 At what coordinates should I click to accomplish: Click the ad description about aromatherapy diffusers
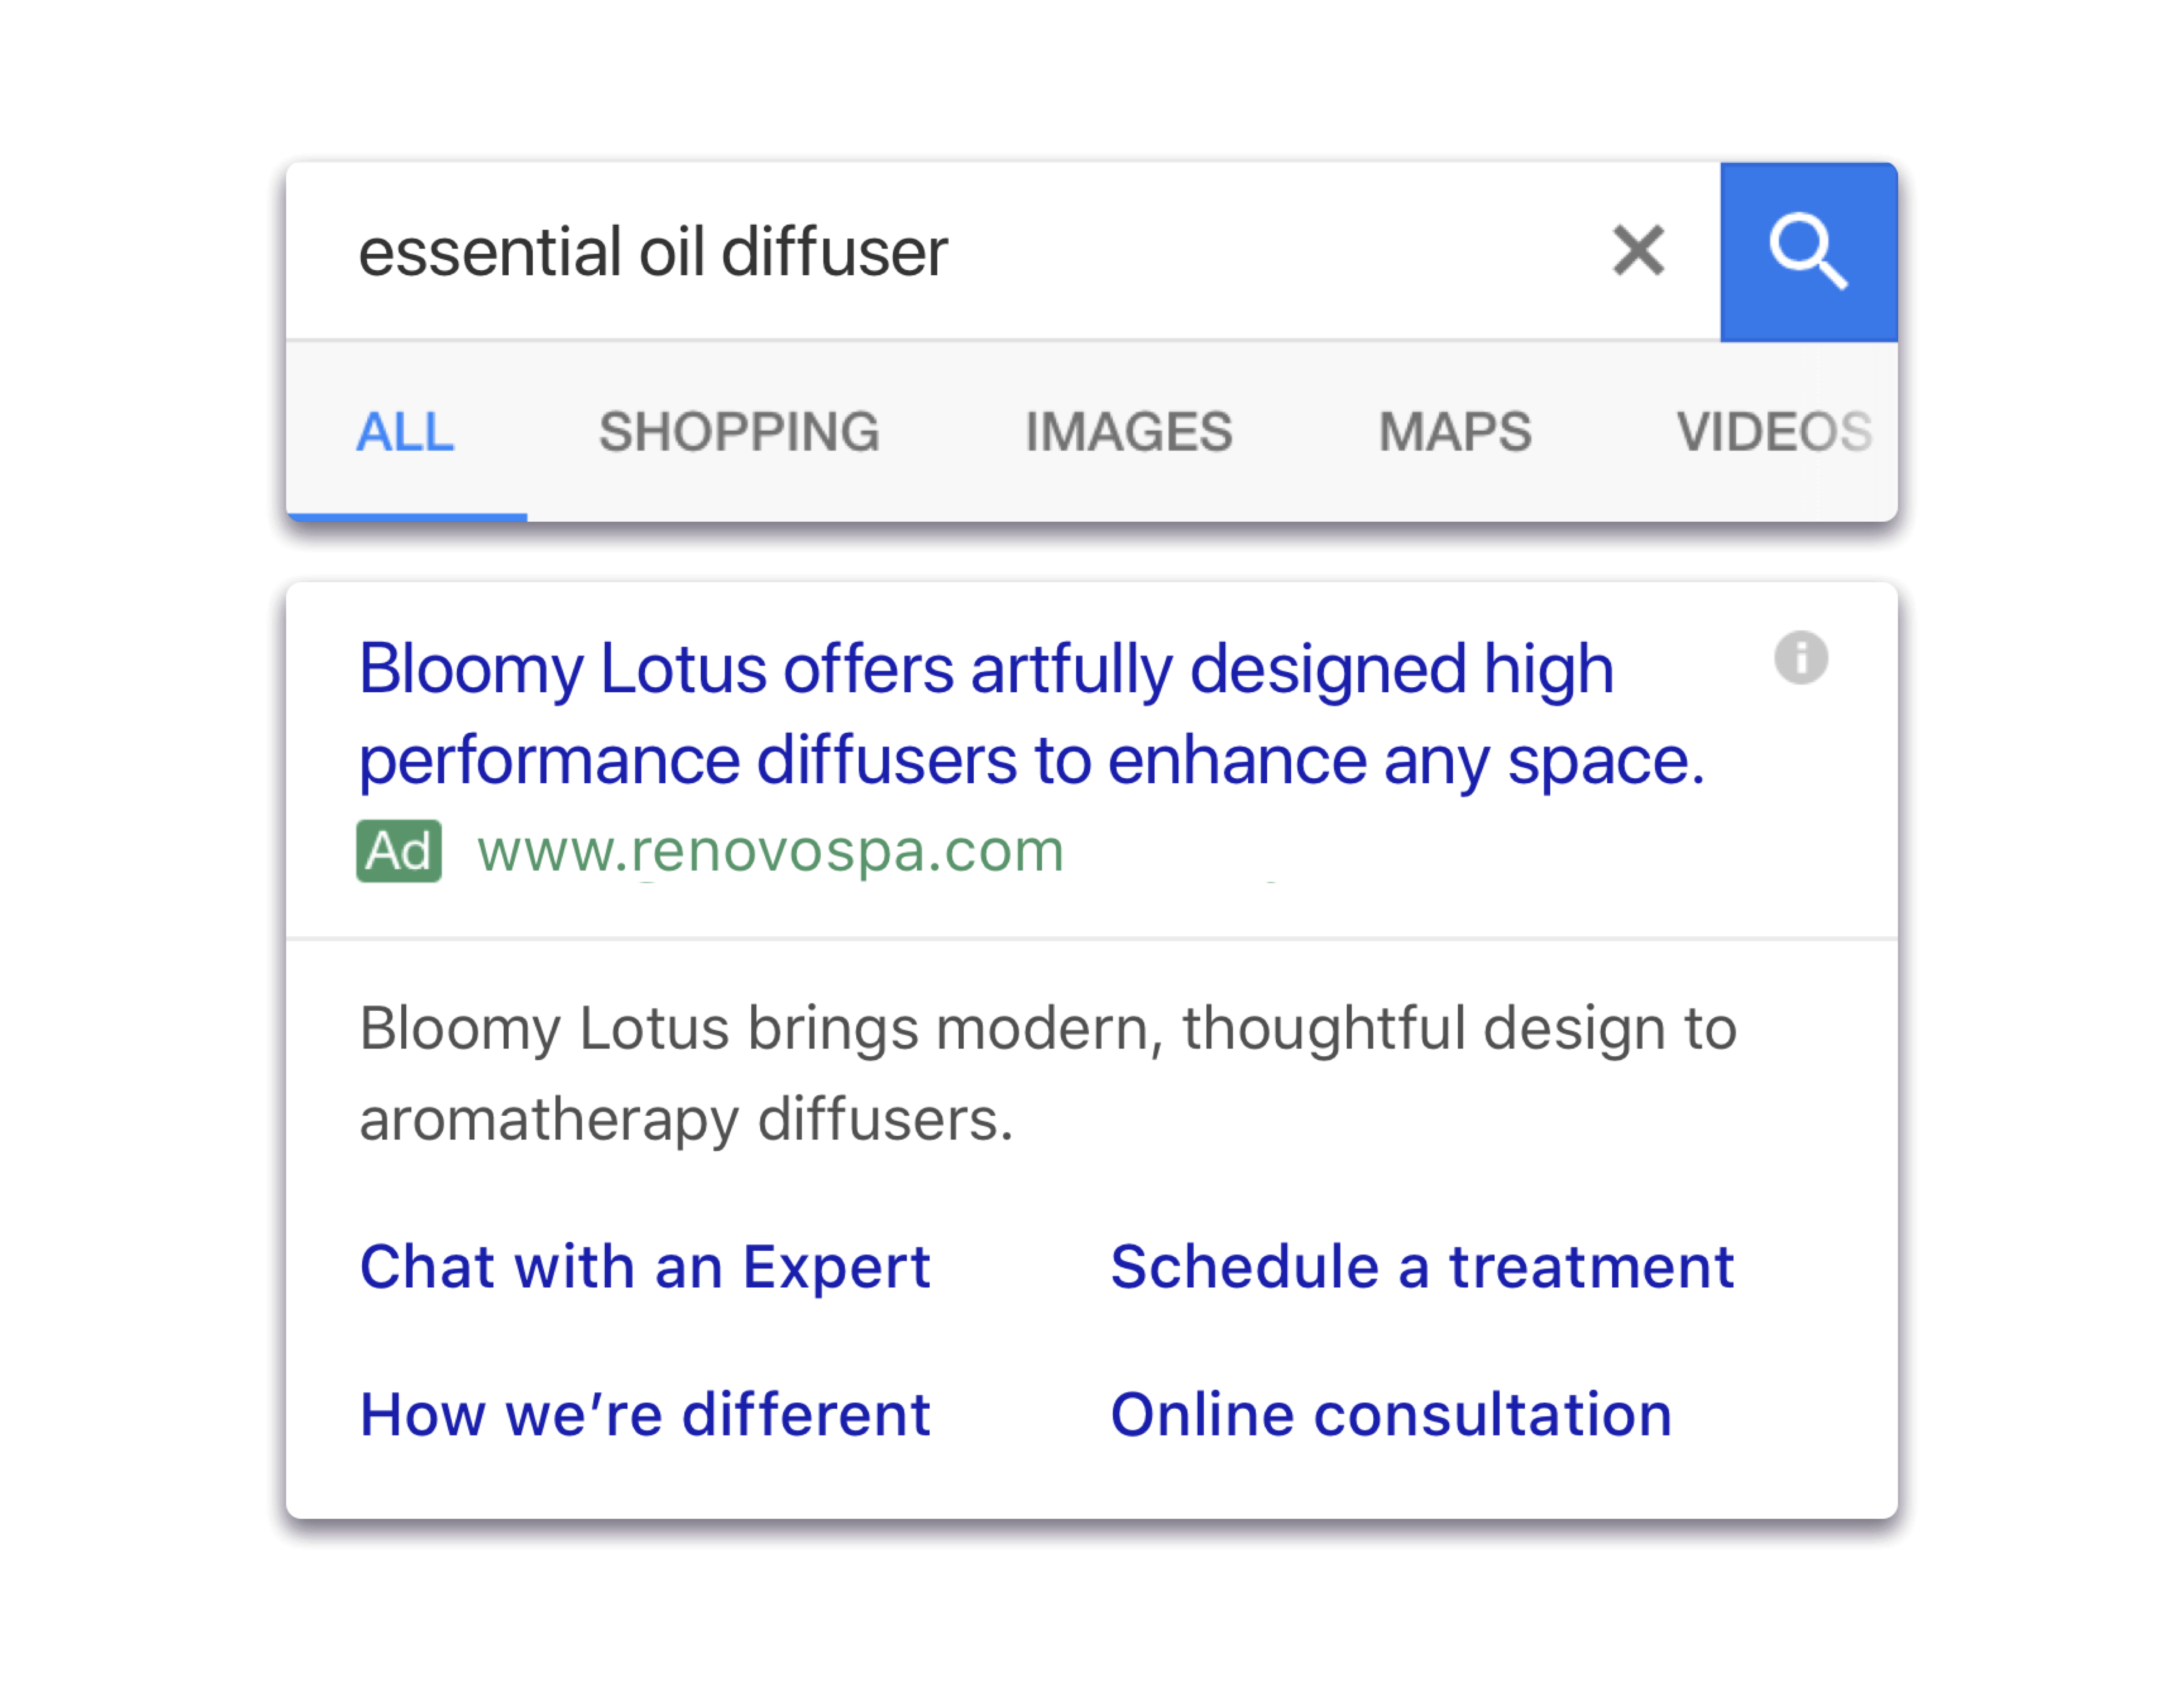coord(1047,1073)
